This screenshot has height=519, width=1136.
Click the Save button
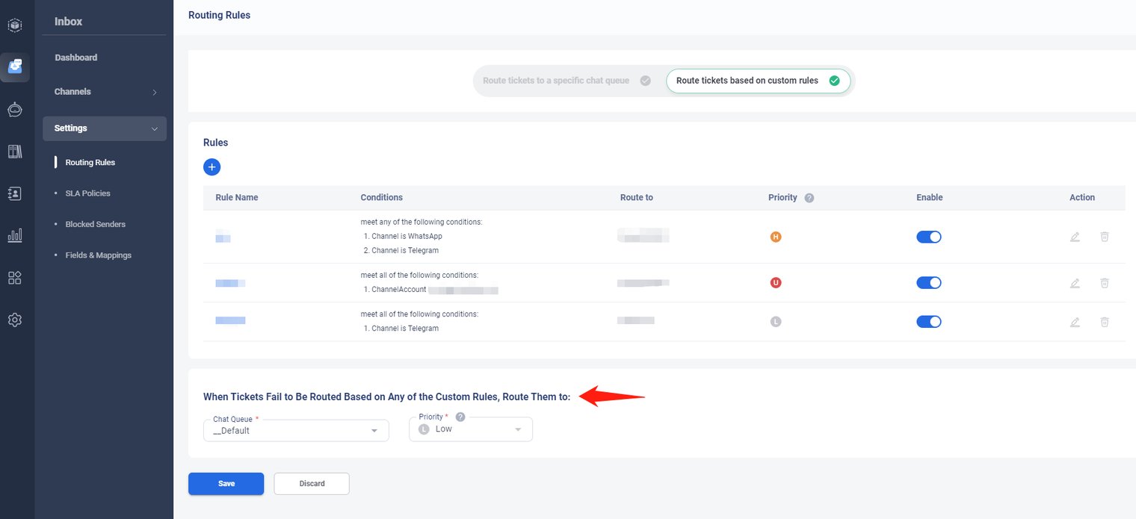pos(226,484)
